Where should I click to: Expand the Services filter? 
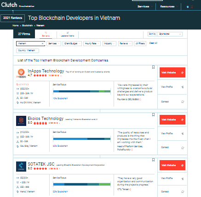tap(54, 43)
